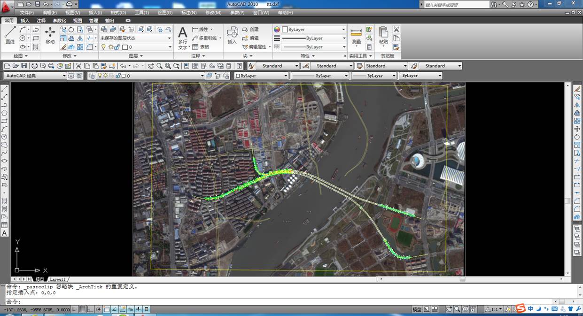Switch to the 注释 ribbon tab

click(41, 21)
